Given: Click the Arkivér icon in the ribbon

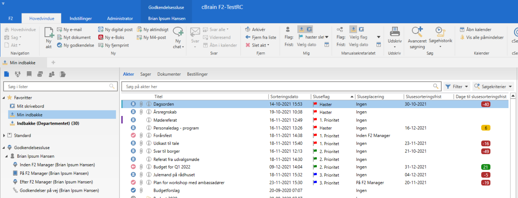Looking at the screenshot, I should pos(248,30).
